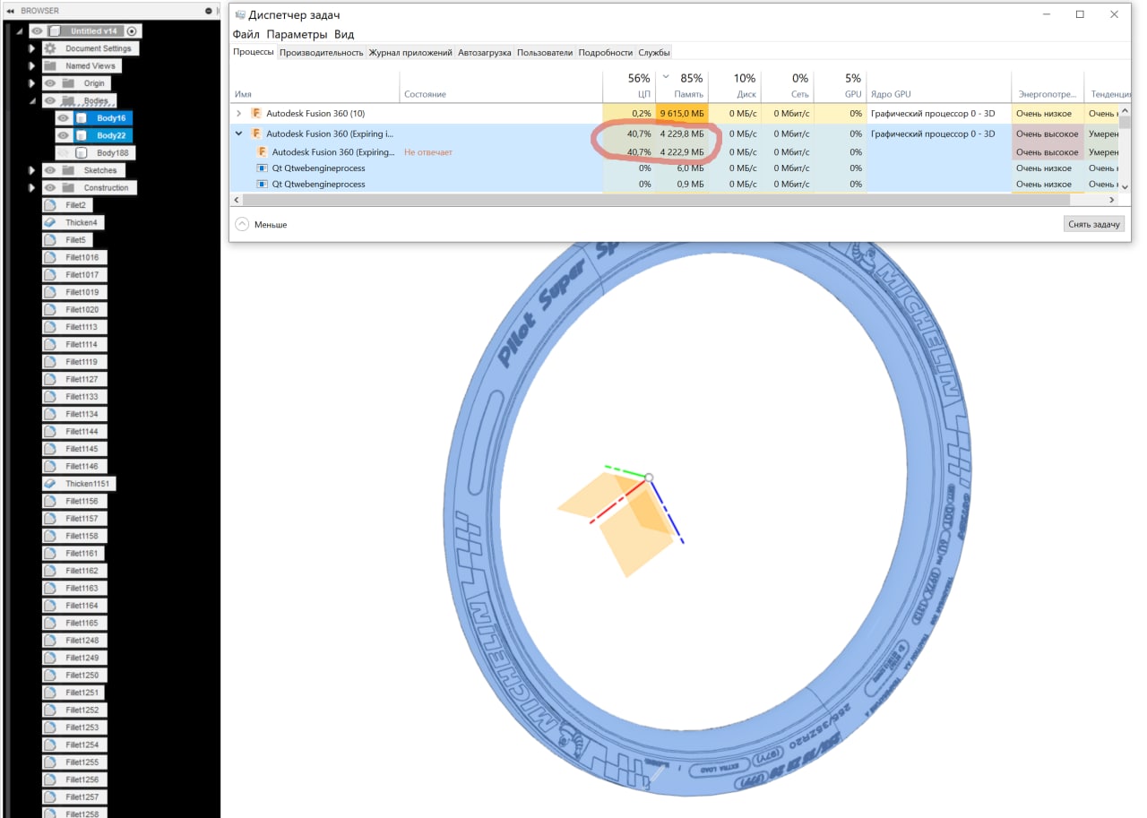Open the Вид menu in Task Manager

tap(343, 34)
